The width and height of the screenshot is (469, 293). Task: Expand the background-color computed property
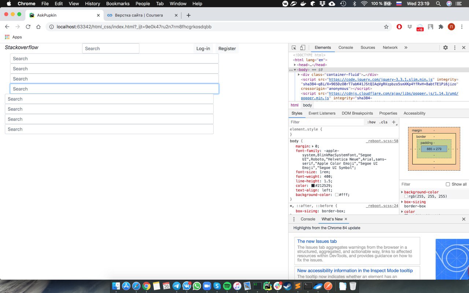pyautogui.click(x=402, y=192)
